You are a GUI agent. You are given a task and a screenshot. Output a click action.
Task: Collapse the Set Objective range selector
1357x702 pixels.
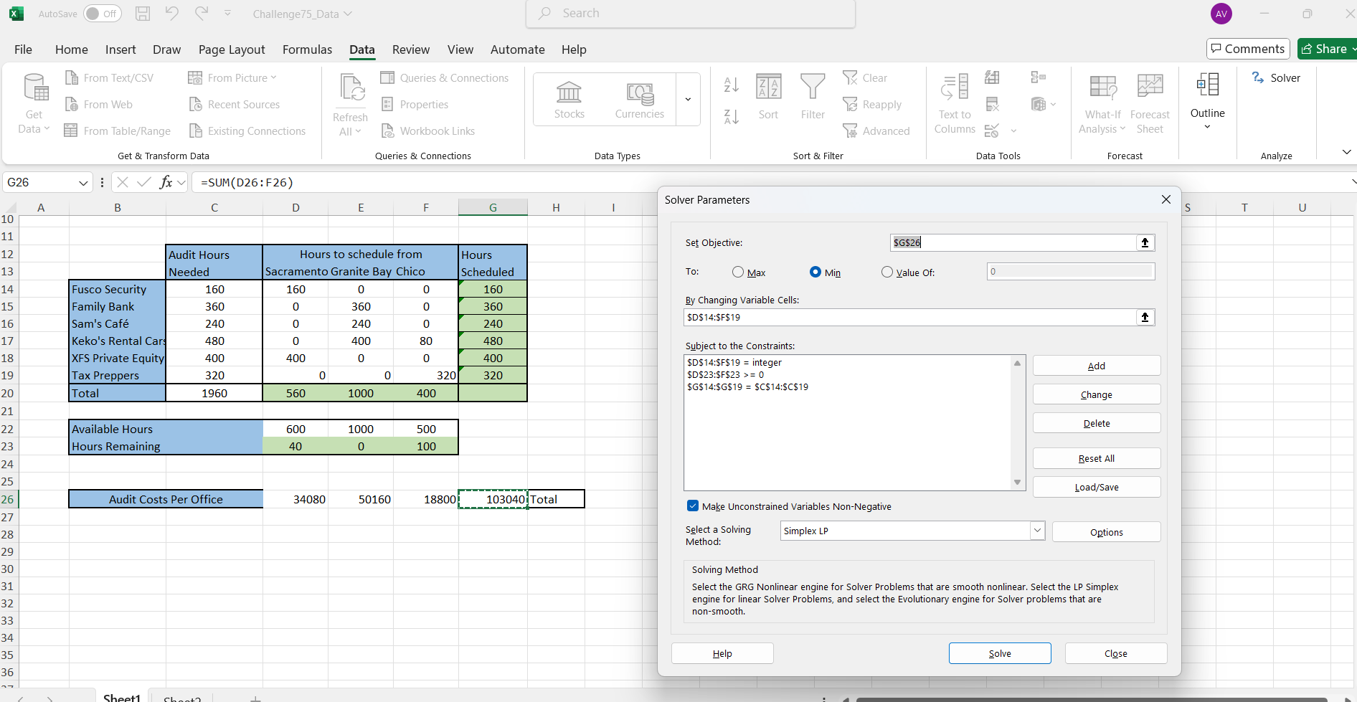1145,243
